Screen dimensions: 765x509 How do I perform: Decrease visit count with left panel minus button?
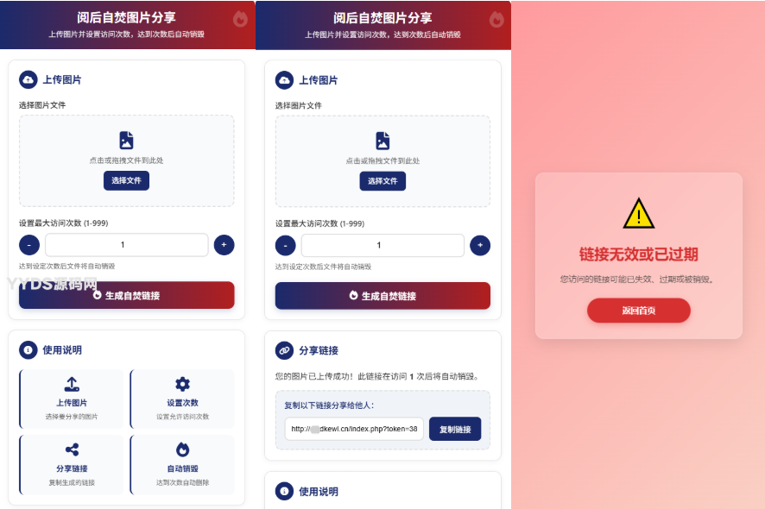pos(29,245)
